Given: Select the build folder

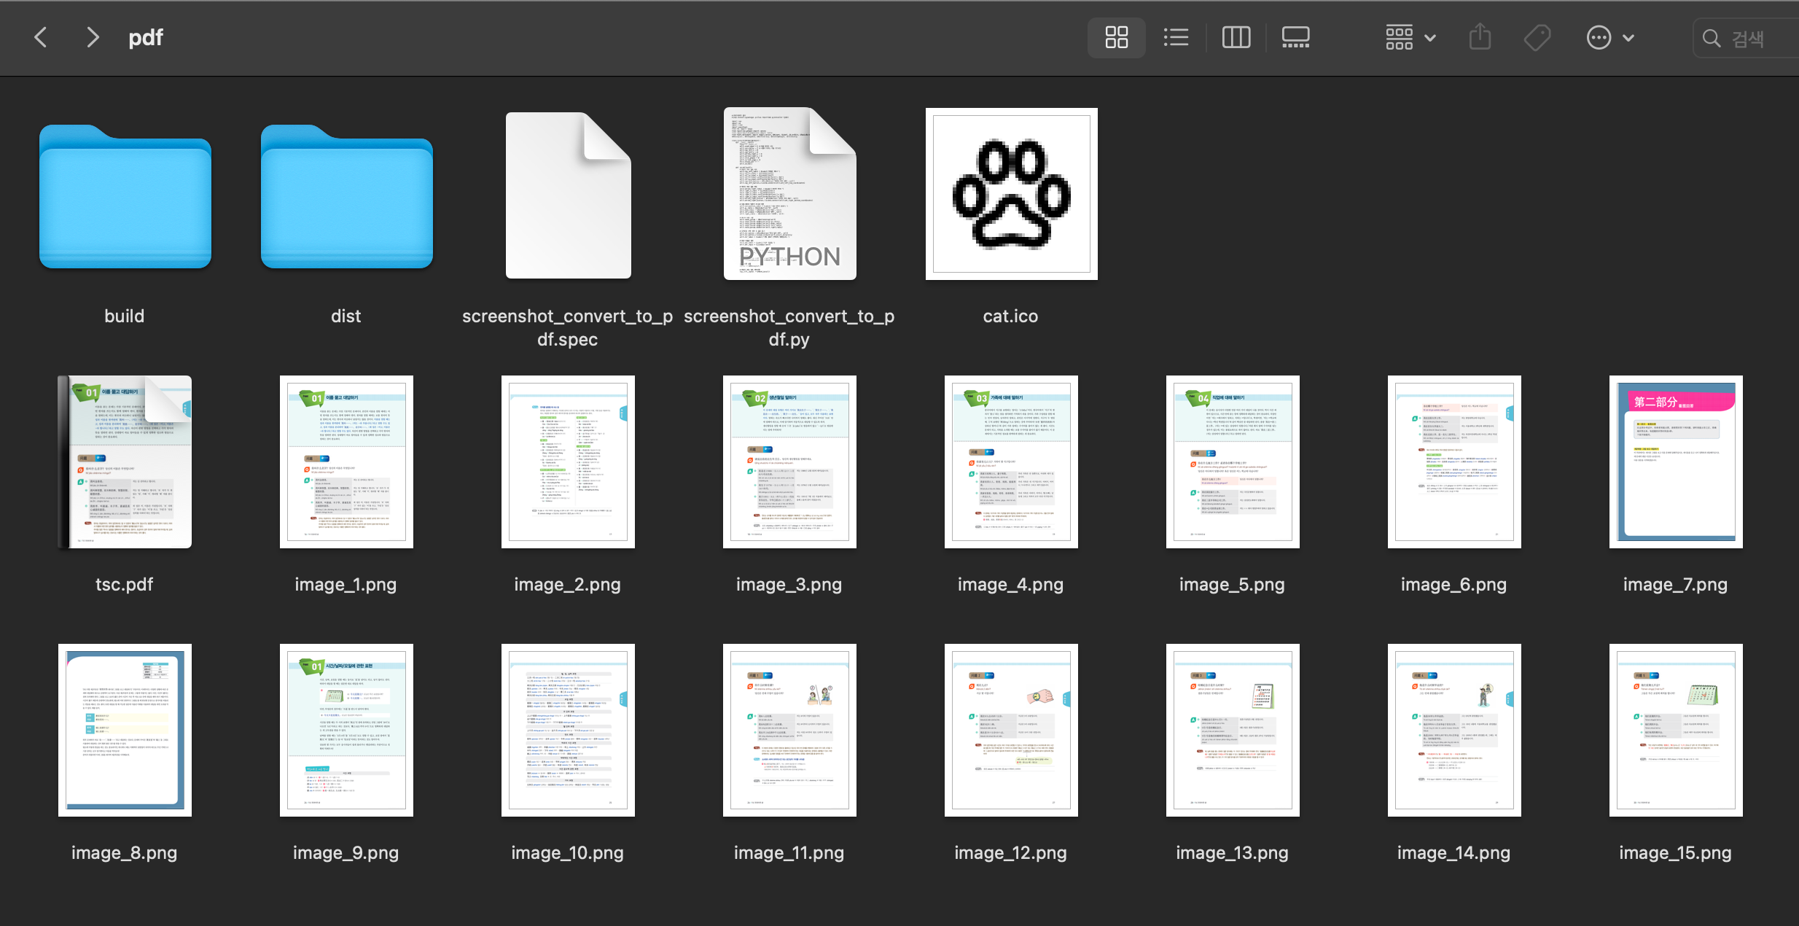Looking at the screenshot, I should click(125, 196).
